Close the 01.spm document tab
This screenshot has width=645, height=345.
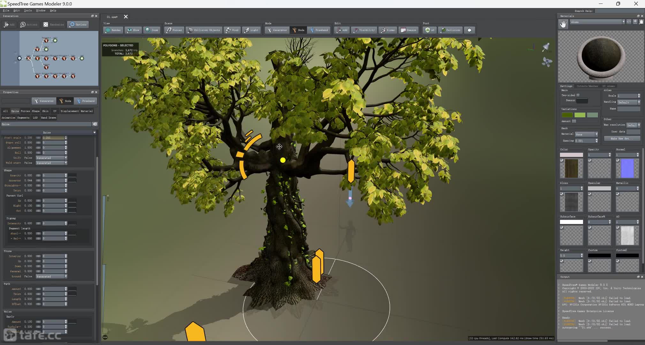click(x=126, y=17)
